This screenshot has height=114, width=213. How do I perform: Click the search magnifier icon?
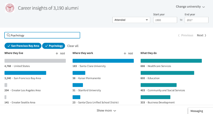tap(8, 35)
